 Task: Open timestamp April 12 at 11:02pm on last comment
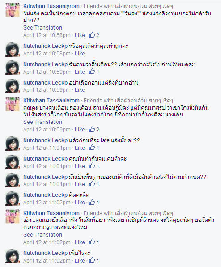pos(47,261)
